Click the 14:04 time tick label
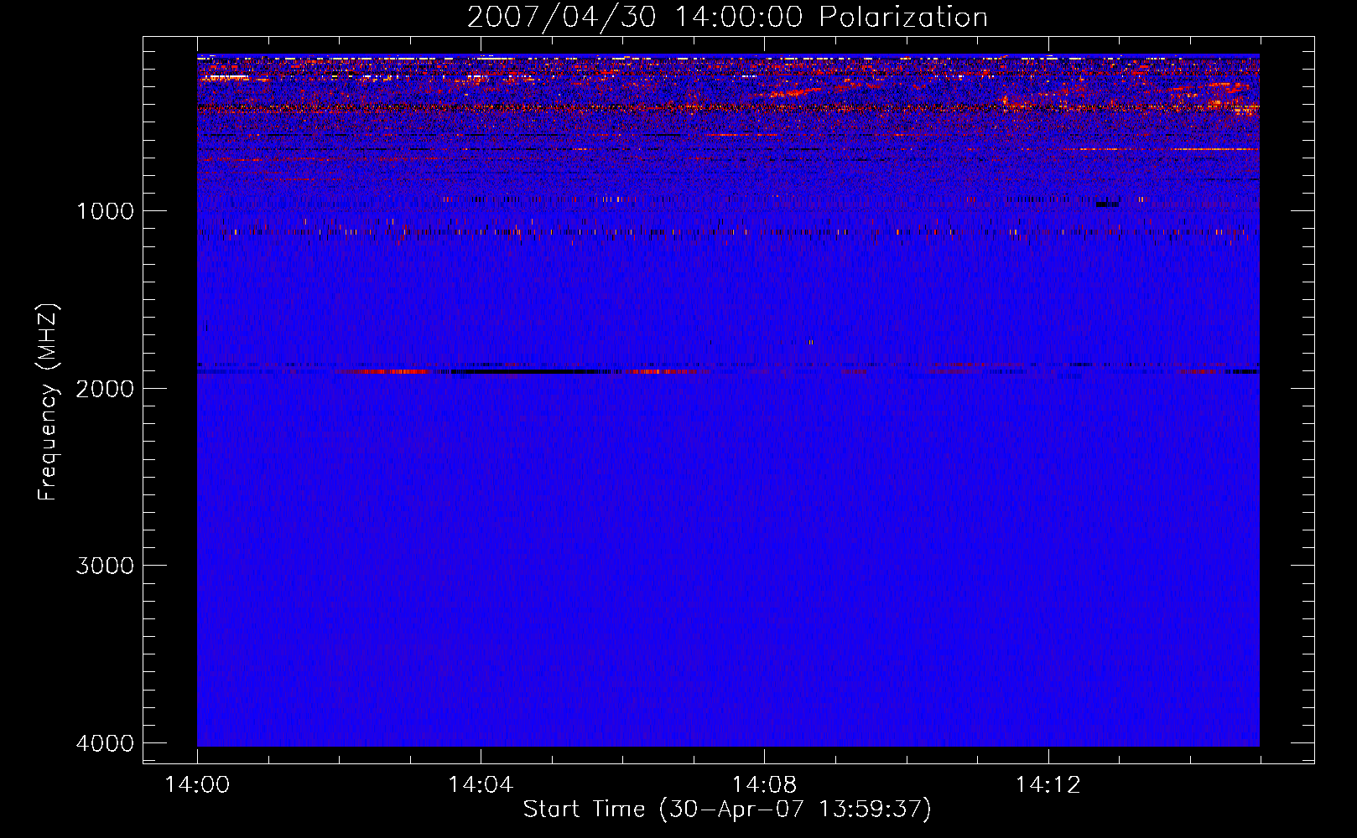The image size is (1357, 838). [481, 785]
